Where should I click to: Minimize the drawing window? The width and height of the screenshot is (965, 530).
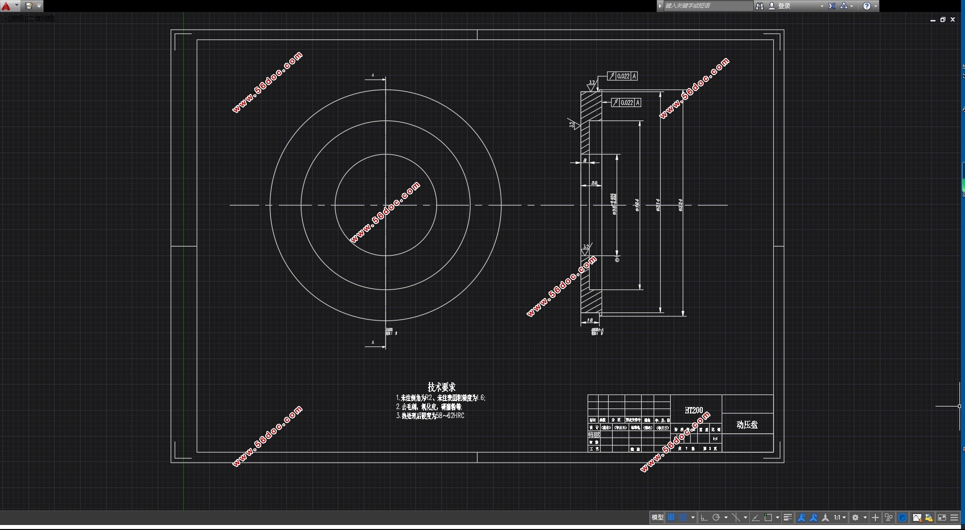pos(932,20)
